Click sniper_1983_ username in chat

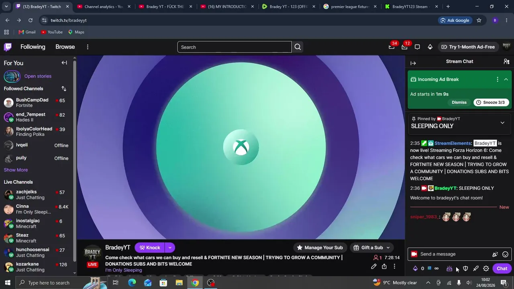pos(424,217)
